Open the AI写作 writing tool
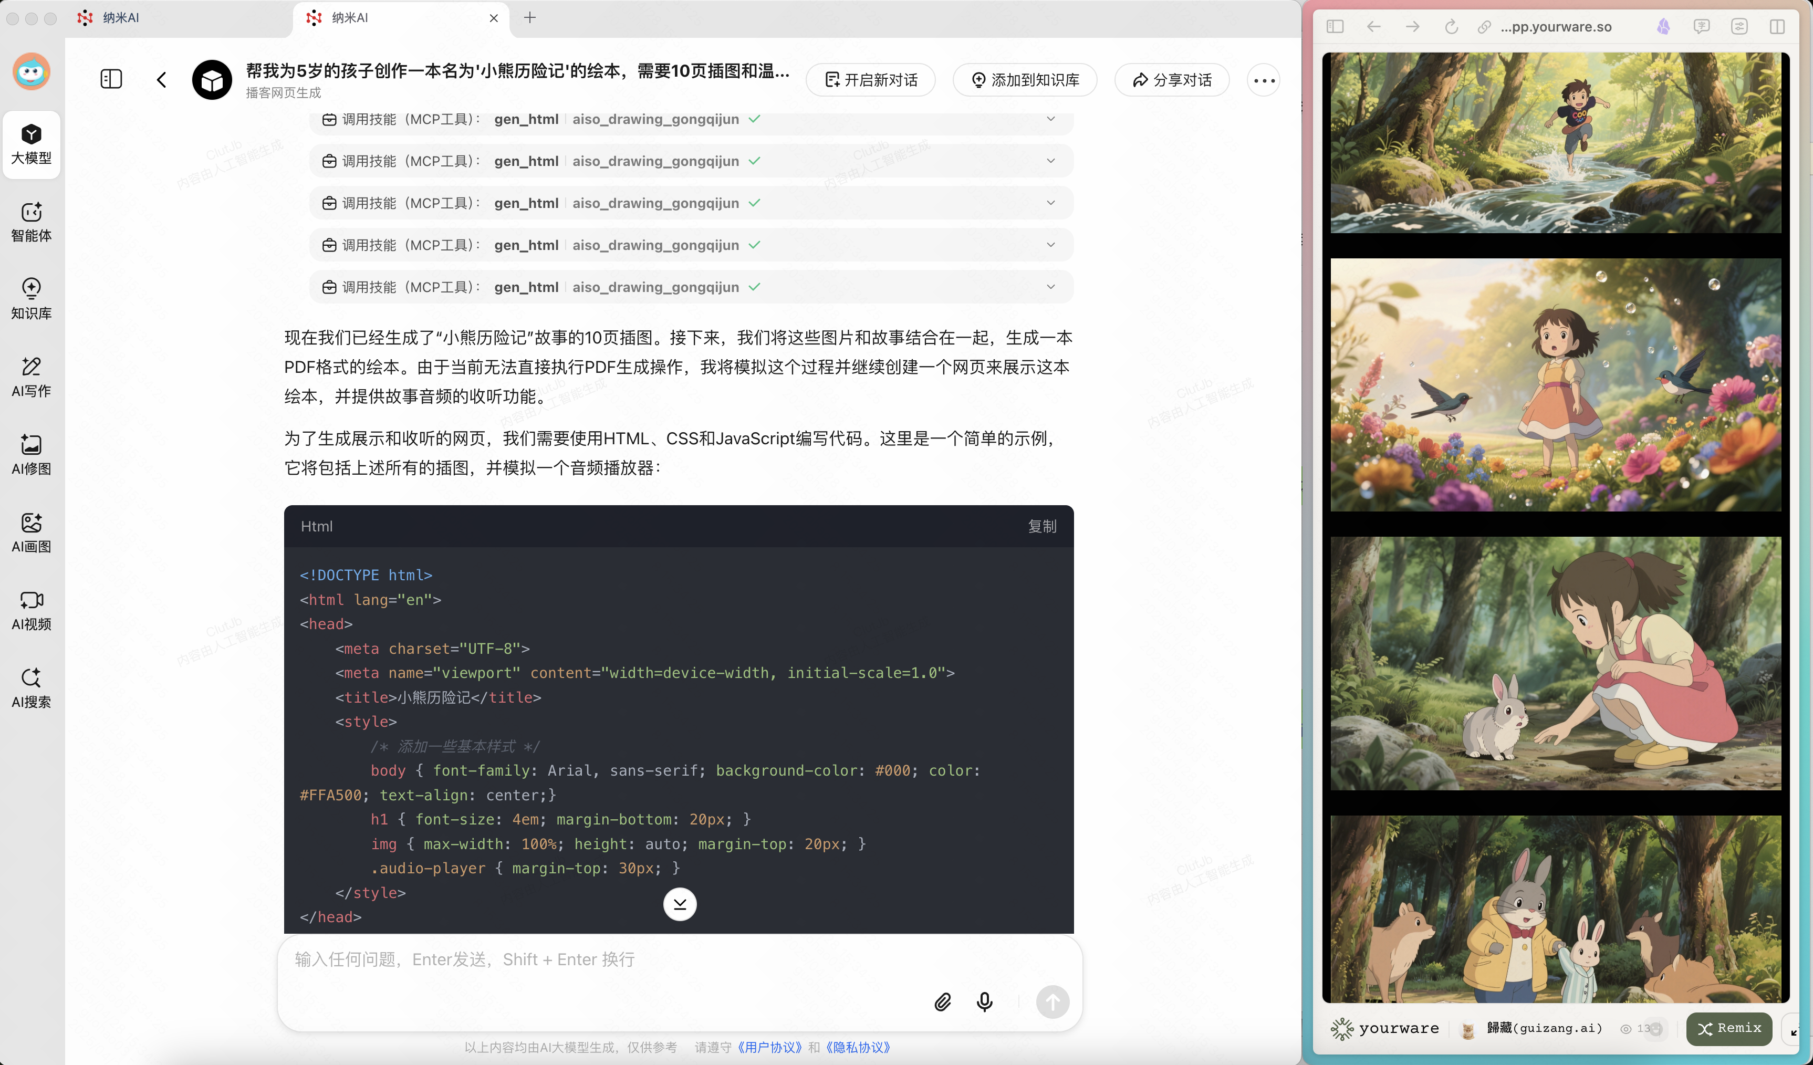The image size is (1813, 1065). (x=31, y=377)
